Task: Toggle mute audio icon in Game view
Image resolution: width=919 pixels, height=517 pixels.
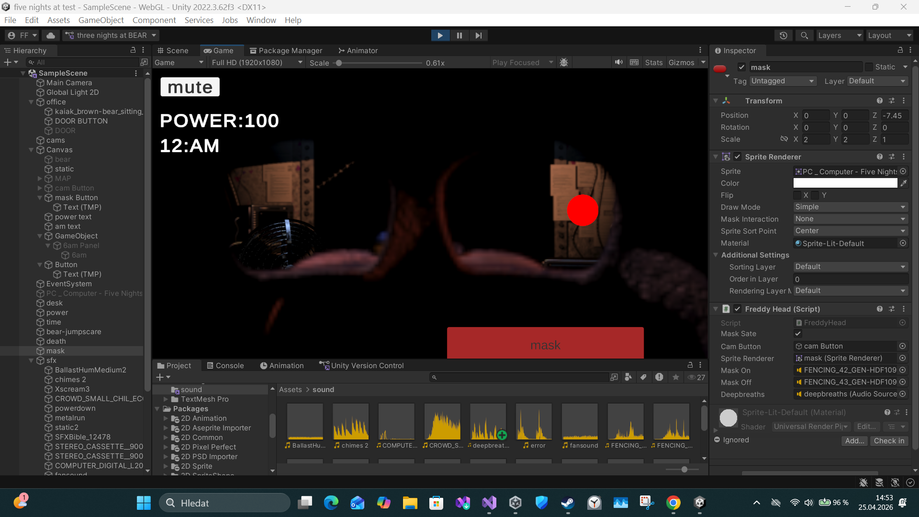Action: [x=619, y=63]
